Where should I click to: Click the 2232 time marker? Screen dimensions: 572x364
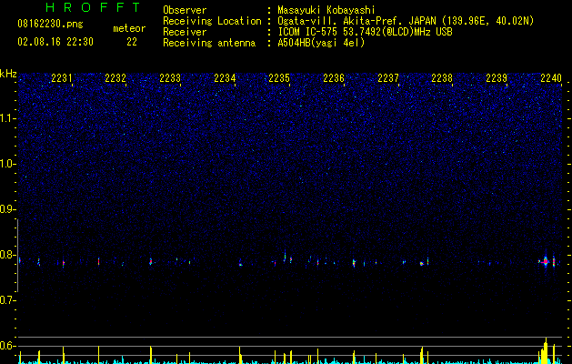click(x=115, y=78)
